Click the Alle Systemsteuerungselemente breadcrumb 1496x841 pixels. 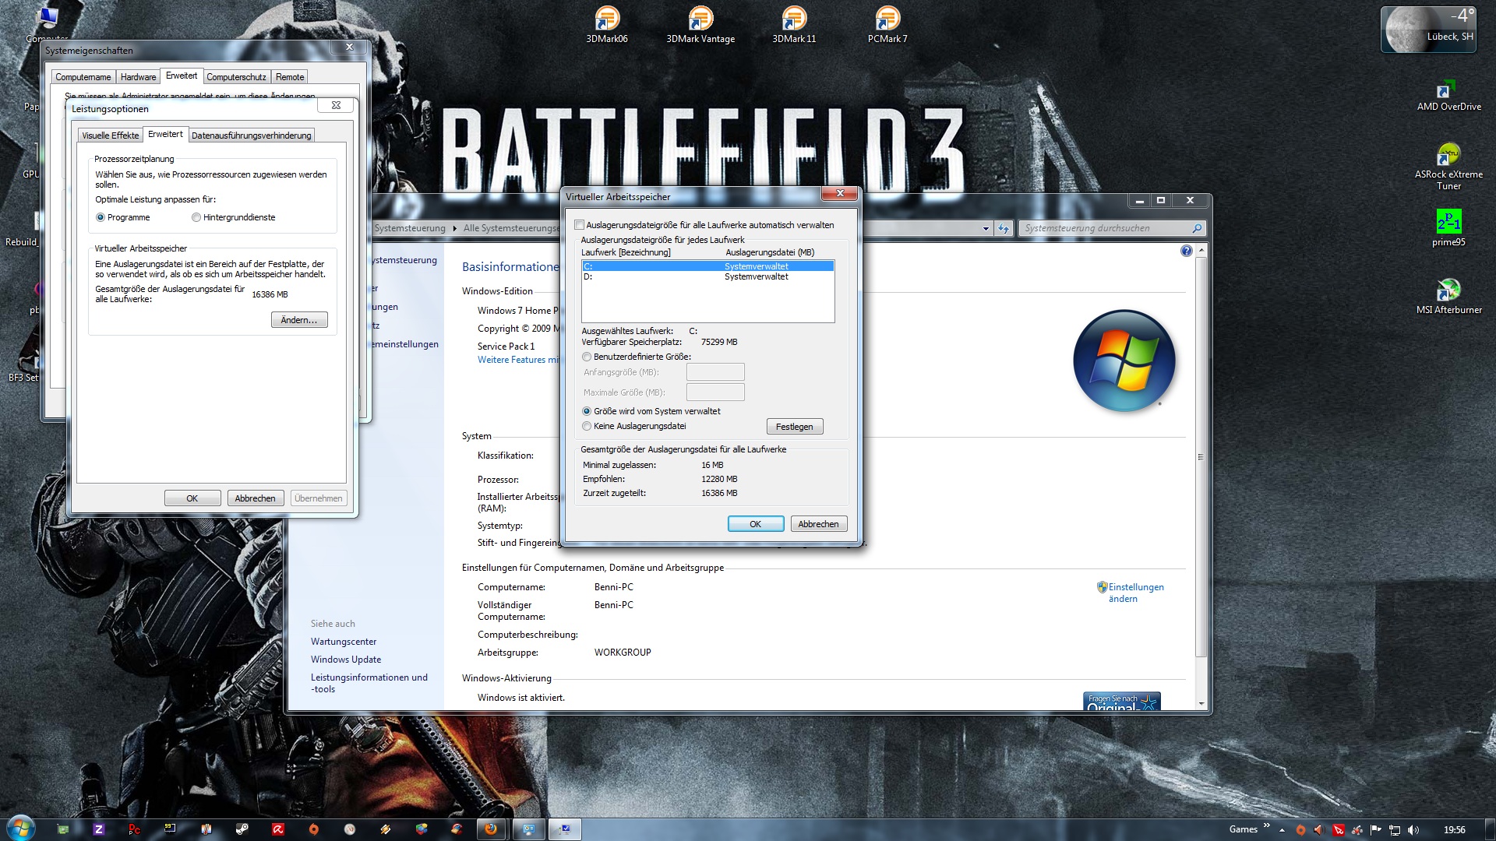point(511,228)
